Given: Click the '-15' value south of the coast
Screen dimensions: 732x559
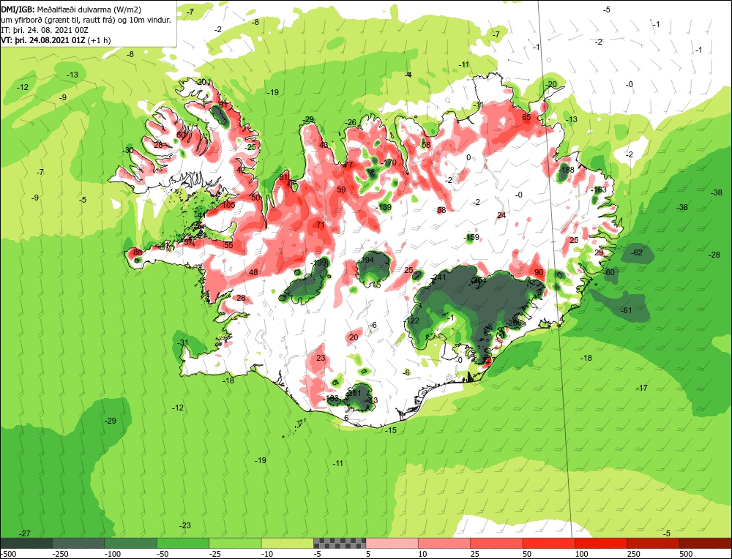Looking at the screenshot, I should [x=390, y=430].
